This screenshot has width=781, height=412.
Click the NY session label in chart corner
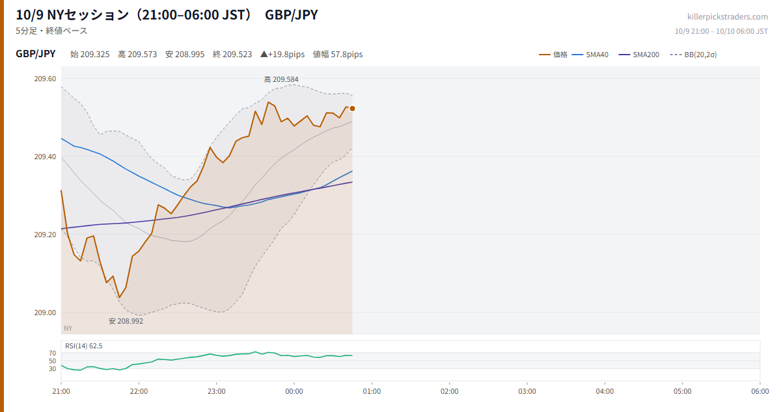tap(68, 328)
